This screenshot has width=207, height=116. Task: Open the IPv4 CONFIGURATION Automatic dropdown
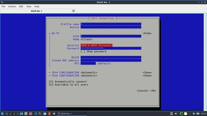click(x=89, y=72)
